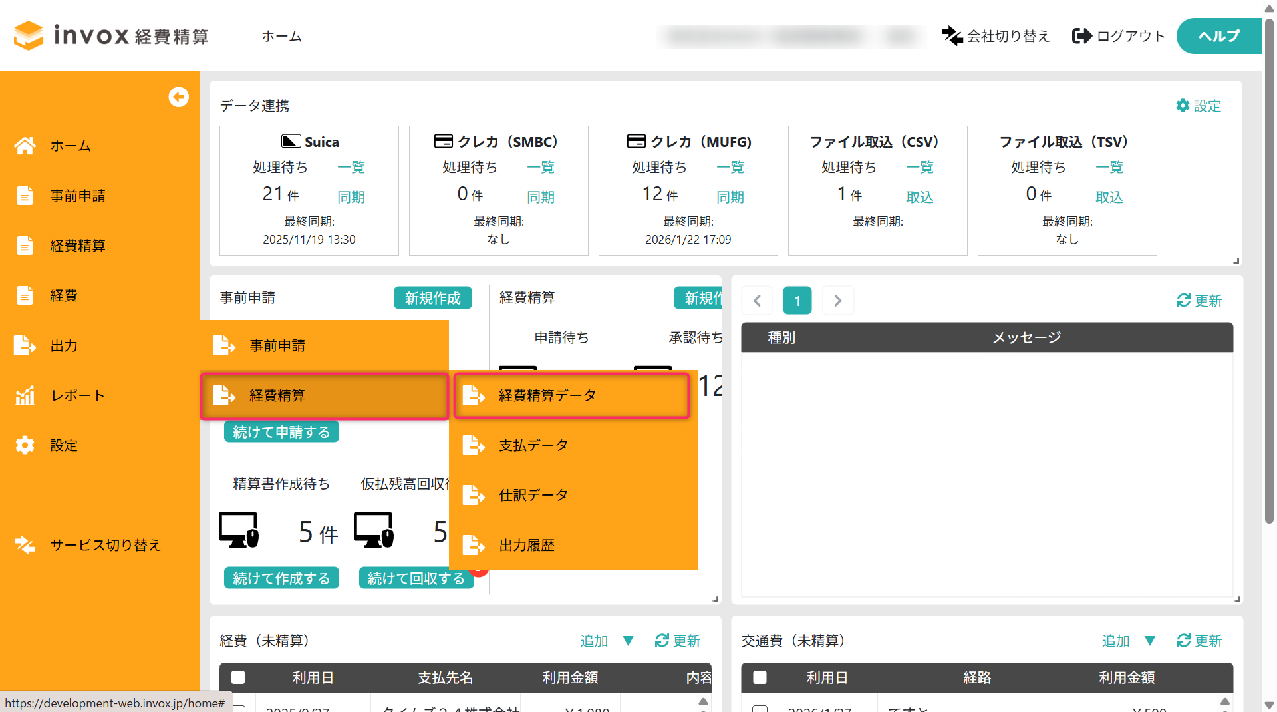Open the レポート chart icon
1277x712 pixels.
pos(25,395)
